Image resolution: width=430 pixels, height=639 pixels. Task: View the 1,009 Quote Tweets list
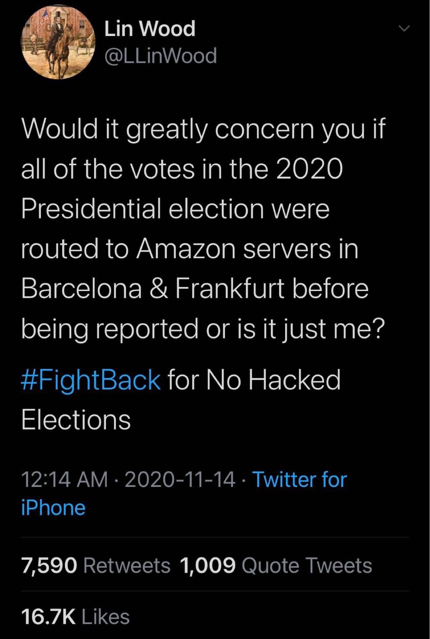(x=276, y=566)
